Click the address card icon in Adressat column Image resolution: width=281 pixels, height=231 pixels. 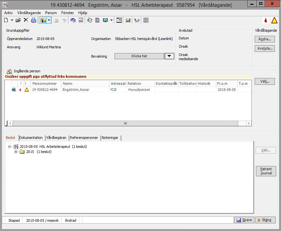113,90
